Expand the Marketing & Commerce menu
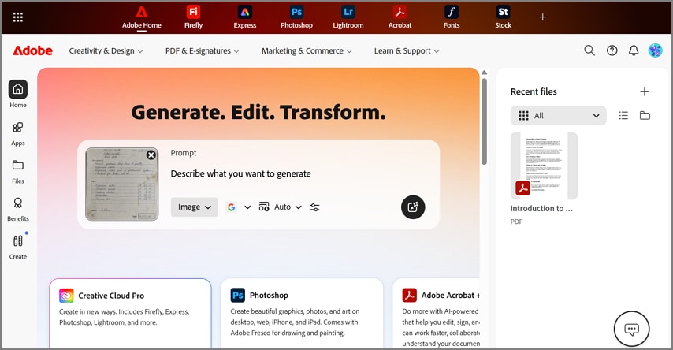 (307, 50)
